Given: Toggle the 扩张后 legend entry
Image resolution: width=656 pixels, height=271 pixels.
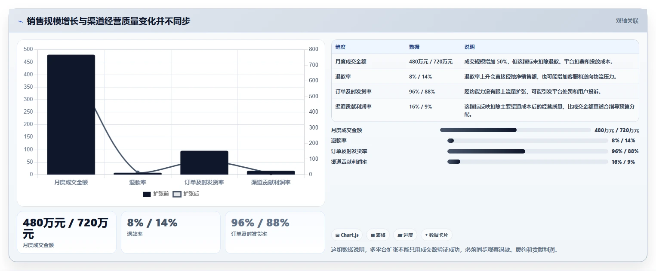Looking at the screenshot, I should click(x=186, y=194).
